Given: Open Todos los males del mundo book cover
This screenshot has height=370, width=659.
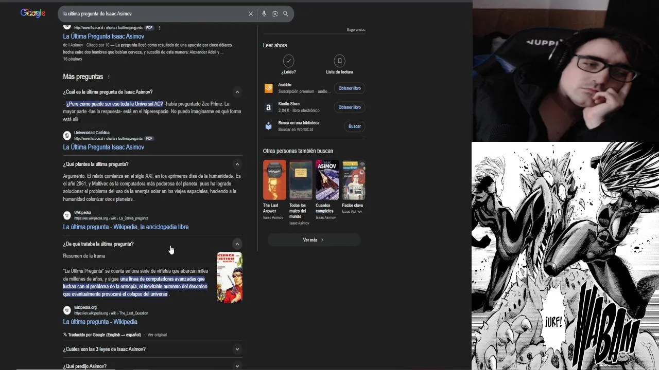Looking at the screenshot, I should click(301, 180).
